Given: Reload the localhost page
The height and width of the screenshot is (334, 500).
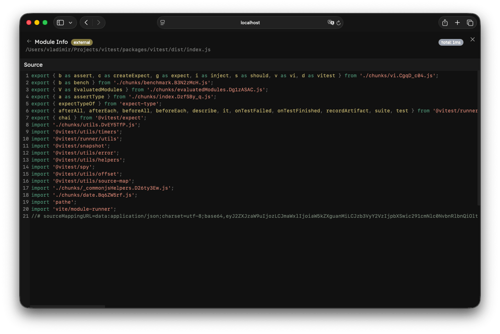Looking at the screenshot, I should tap(338, 22).
